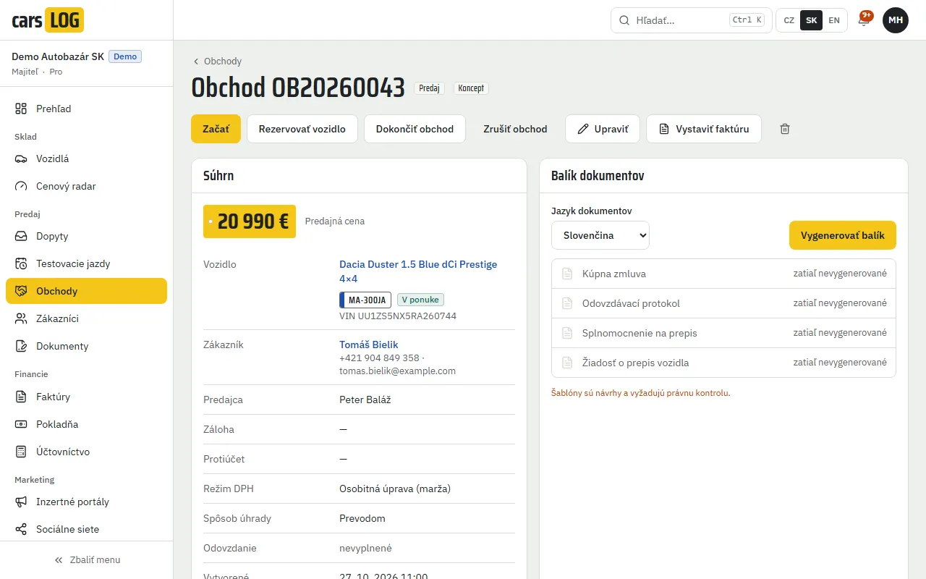This screenshot has height=579, width=926.
Task: Click the Upraviť edit button
Action: click(603, 129)
